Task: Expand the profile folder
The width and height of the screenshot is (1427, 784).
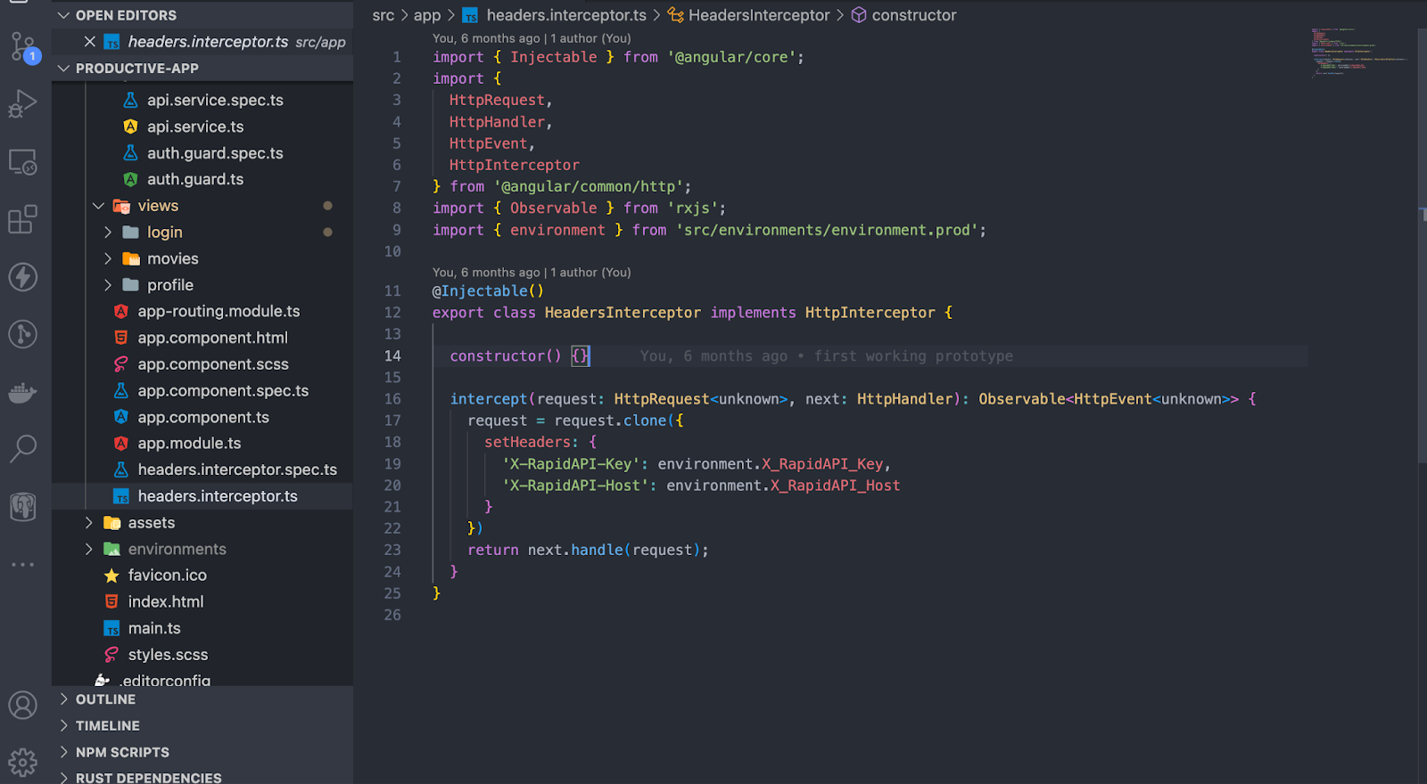Action: [108, 285]
